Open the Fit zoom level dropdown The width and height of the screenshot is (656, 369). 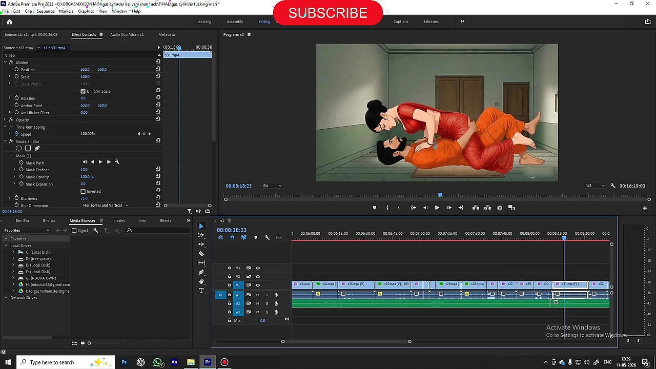pos(272,186)
